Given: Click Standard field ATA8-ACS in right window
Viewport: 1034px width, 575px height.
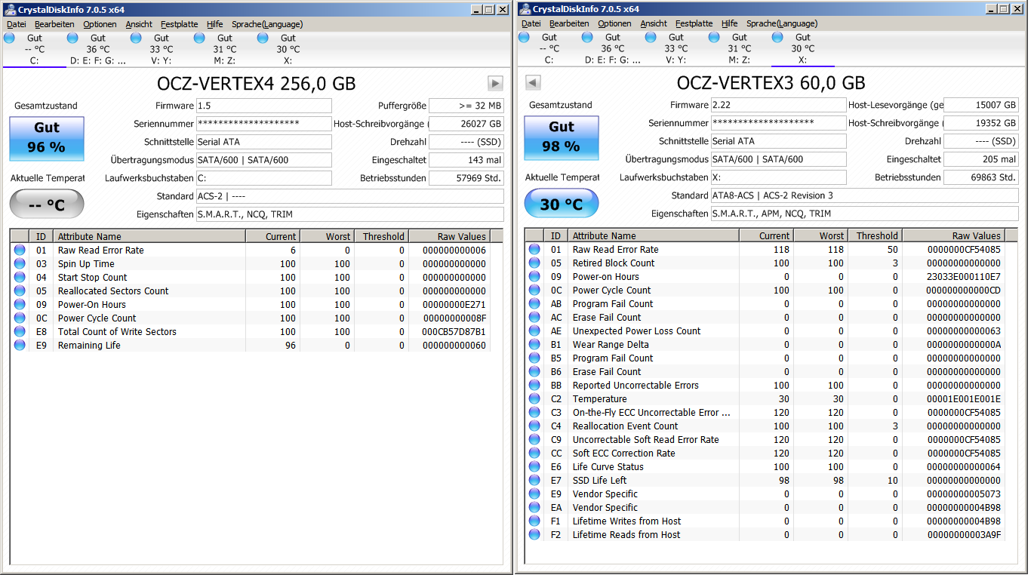Looking at the screenshot, I should point(865,195).
